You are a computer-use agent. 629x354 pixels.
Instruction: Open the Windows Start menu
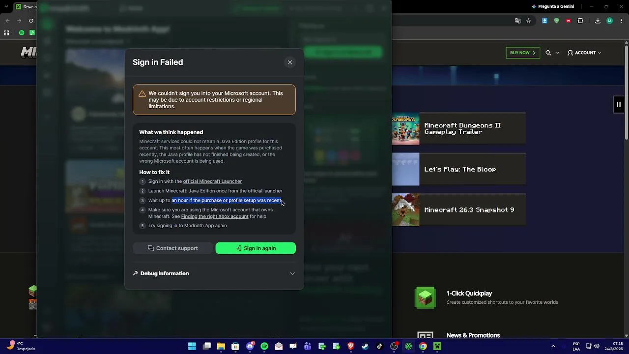192,346
